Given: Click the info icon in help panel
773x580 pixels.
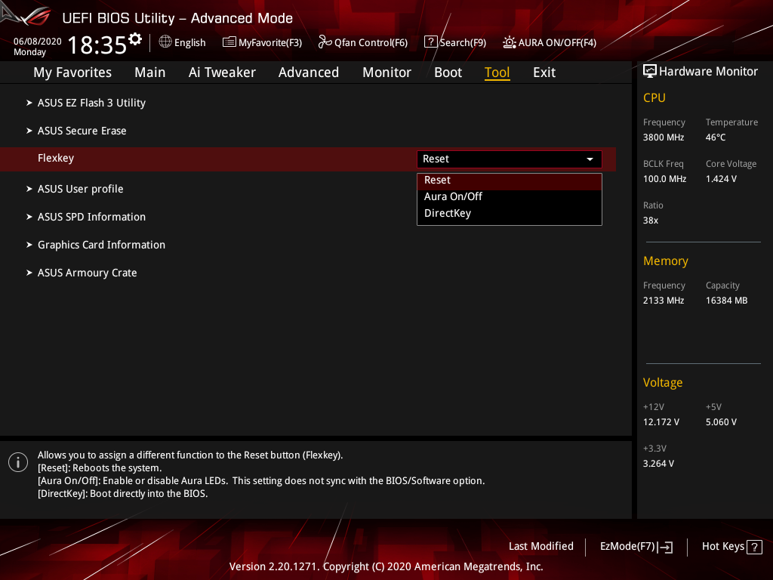Looking at the screenshot, I should click(18, 462).
